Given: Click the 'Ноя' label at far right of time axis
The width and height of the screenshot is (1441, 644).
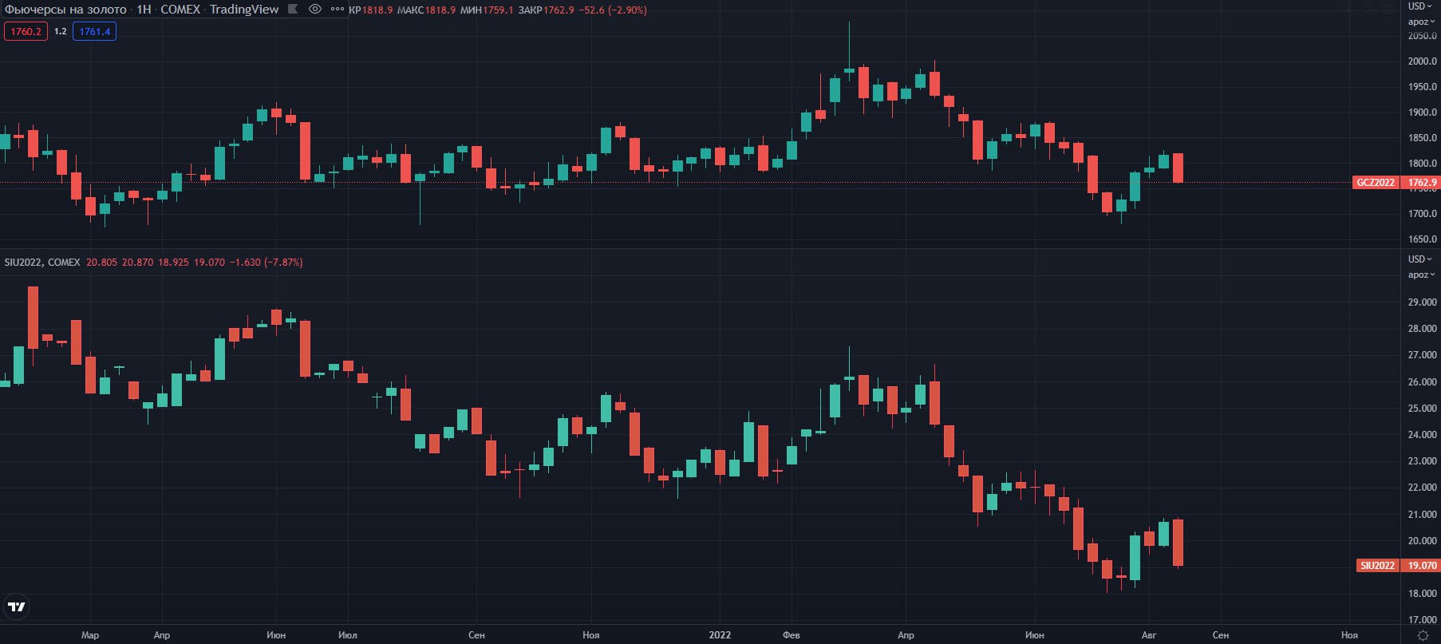Looking at the screenshot, I should coord(1349,635).
